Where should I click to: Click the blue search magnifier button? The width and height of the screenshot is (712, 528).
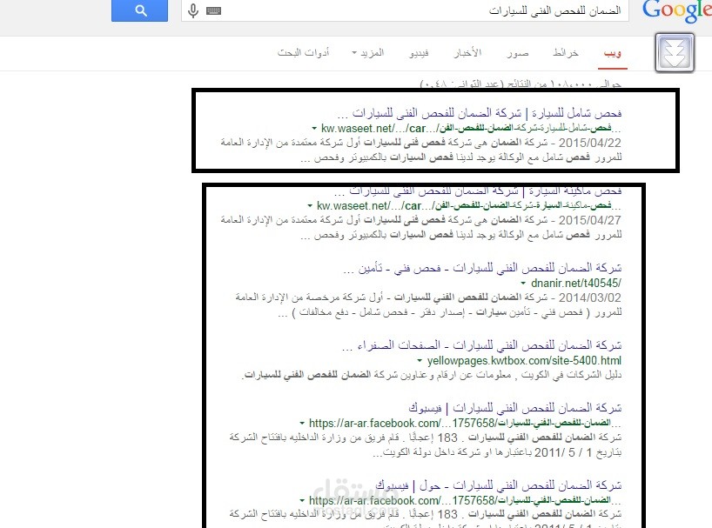(140, 10)
